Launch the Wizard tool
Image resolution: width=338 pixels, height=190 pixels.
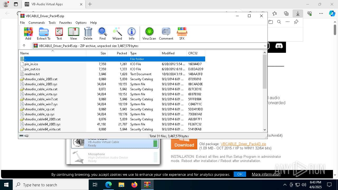click(x=117, y=34)
